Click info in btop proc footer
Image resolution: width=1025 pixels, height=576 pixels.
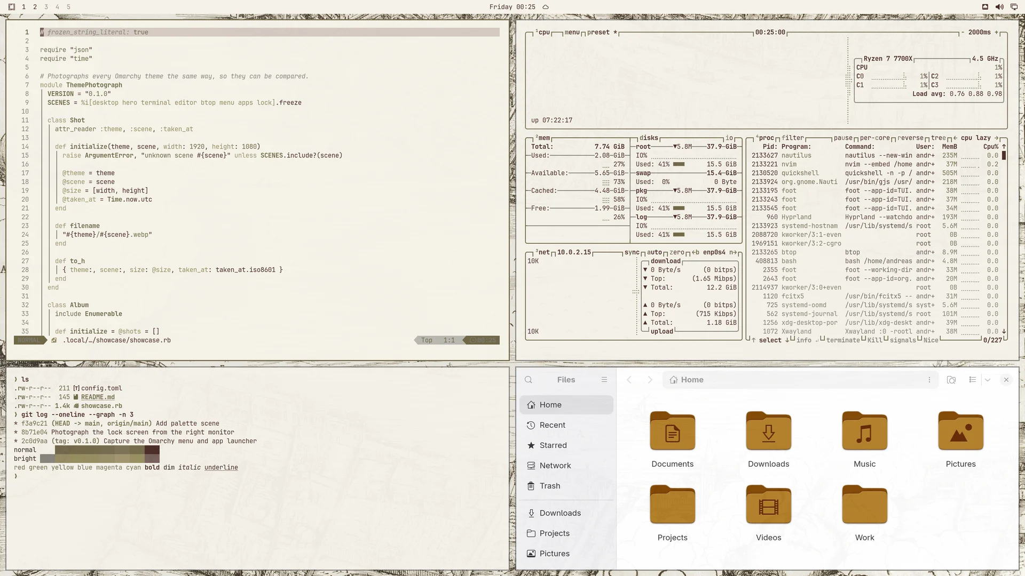click(x=804, y=340)
